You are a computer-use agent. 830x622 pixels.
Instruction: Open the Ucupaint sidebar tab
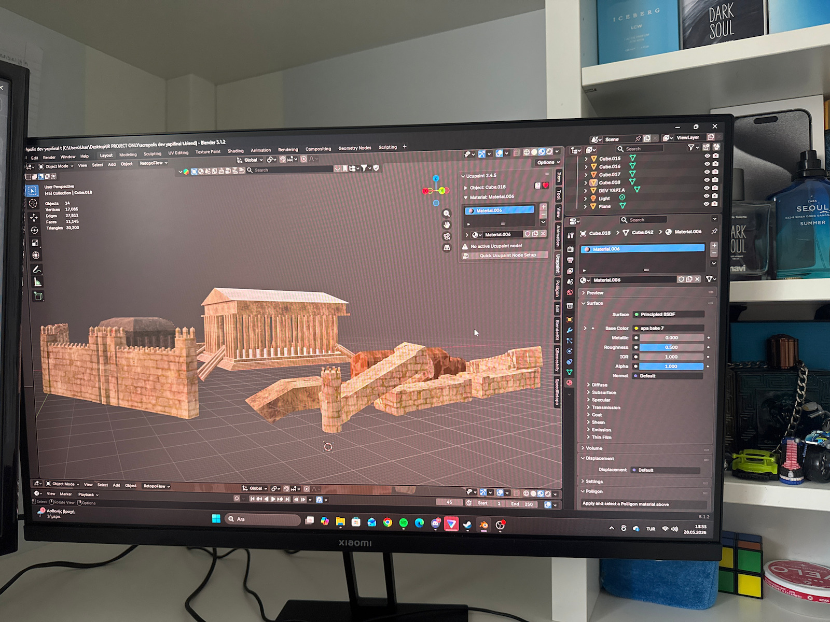(x=558, y=263)
